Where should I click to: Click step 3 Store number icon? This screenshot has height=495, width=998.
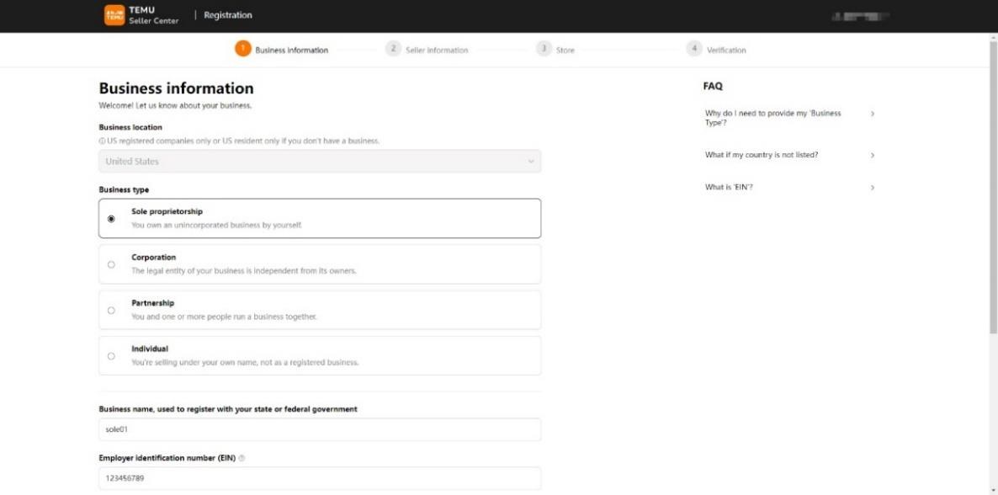pyautogui.click(x=544, y=49)
